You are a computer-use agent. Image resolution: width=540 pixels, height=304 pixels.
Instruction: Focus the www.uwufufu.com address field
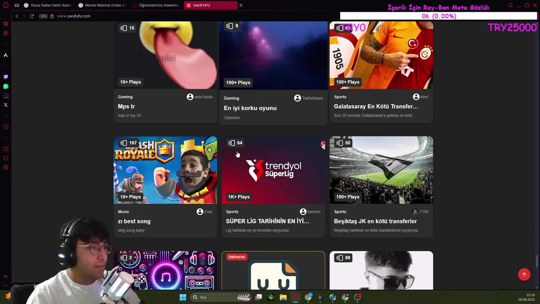coord(74,16)
